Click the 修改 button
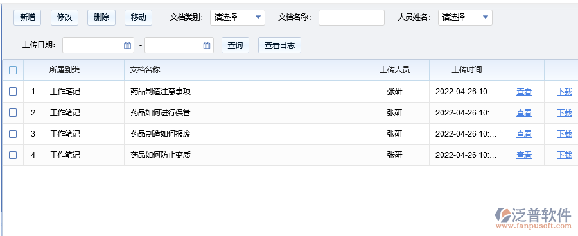578x236 pixels. (64, 17)
